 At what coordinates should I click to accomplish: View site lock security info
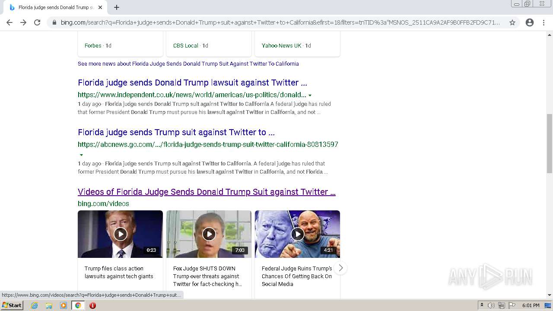click(x=54, y=22)
